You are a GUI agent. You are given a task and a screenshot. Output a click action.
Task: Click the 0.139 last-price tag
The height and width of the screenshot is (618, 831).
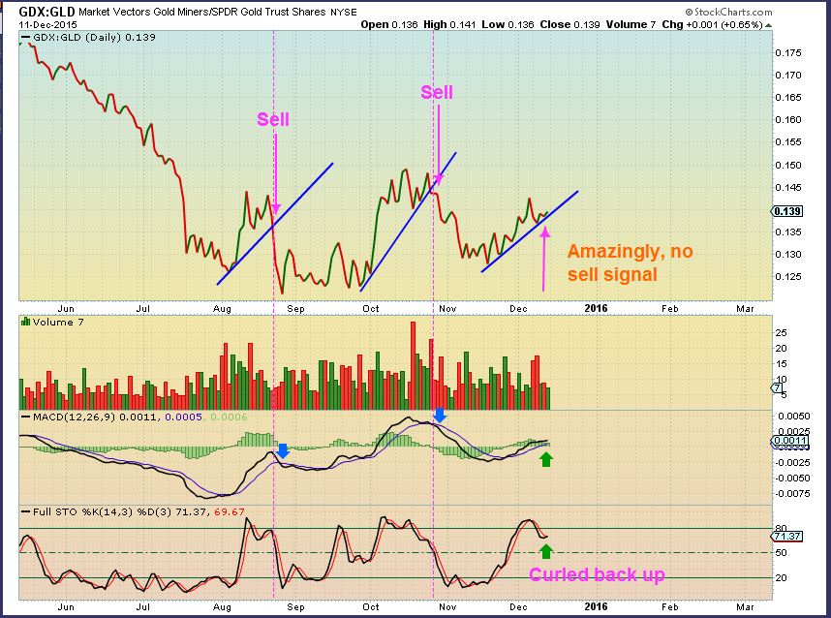pos(786,211)
